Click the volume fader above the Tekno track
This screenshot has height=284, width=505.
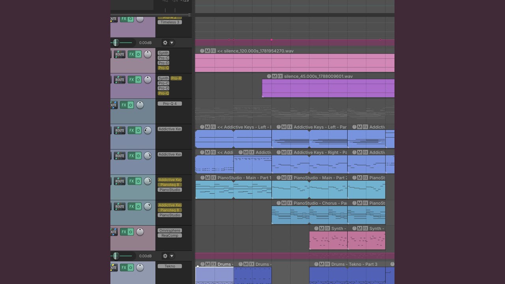116,256
